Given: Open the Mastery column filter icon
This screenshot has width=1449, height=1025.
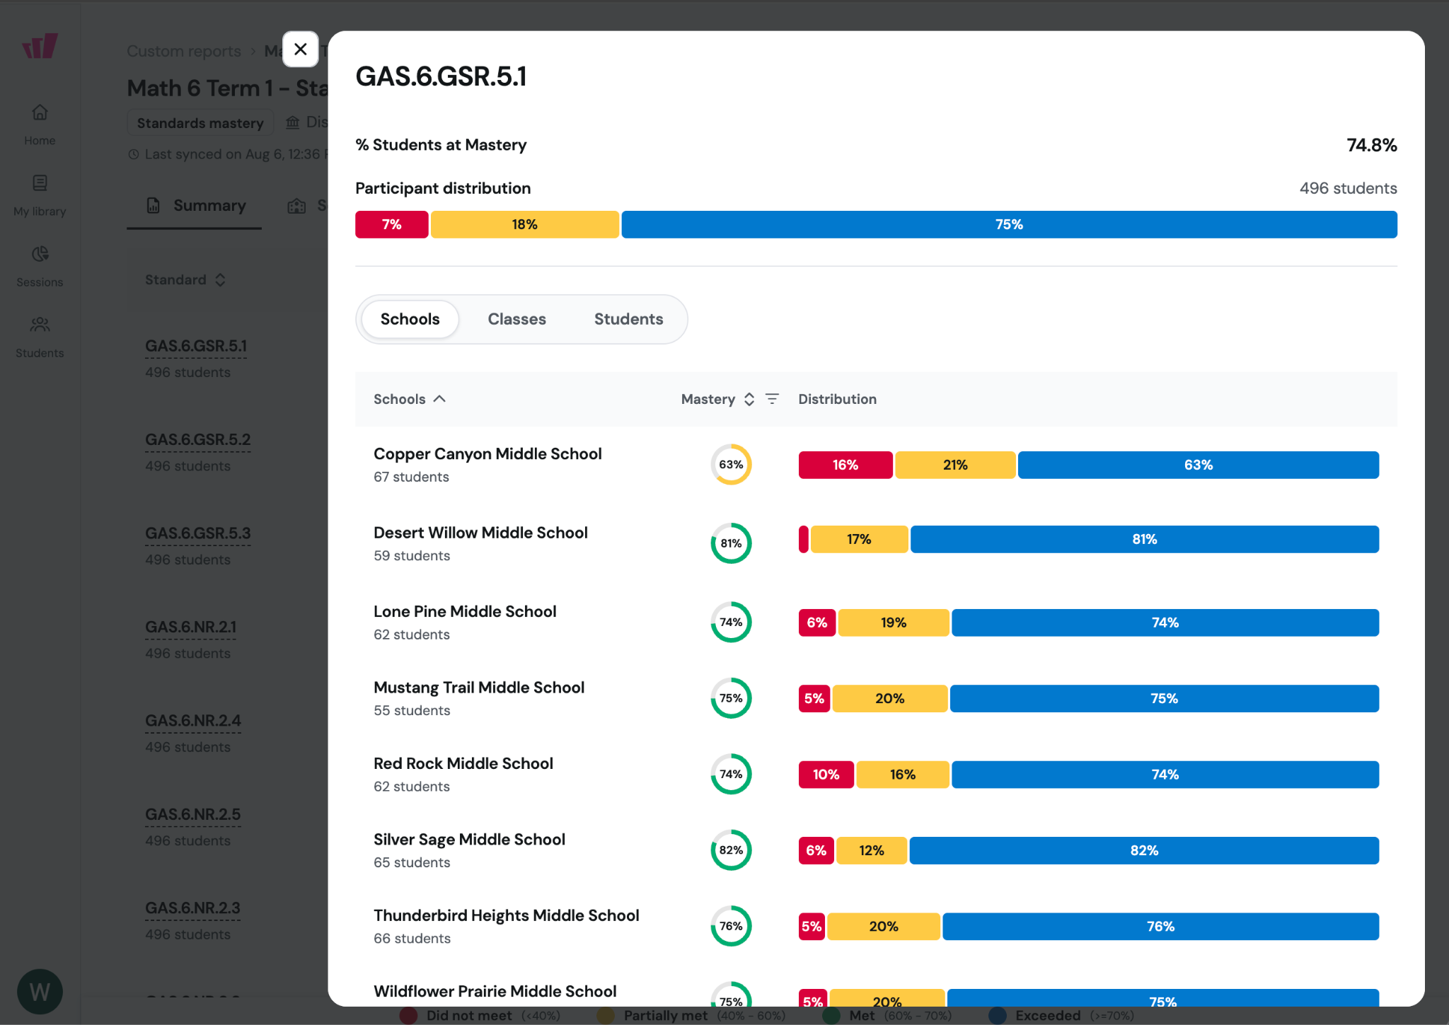Looking at the screenshot, I should tap(772, 399).
